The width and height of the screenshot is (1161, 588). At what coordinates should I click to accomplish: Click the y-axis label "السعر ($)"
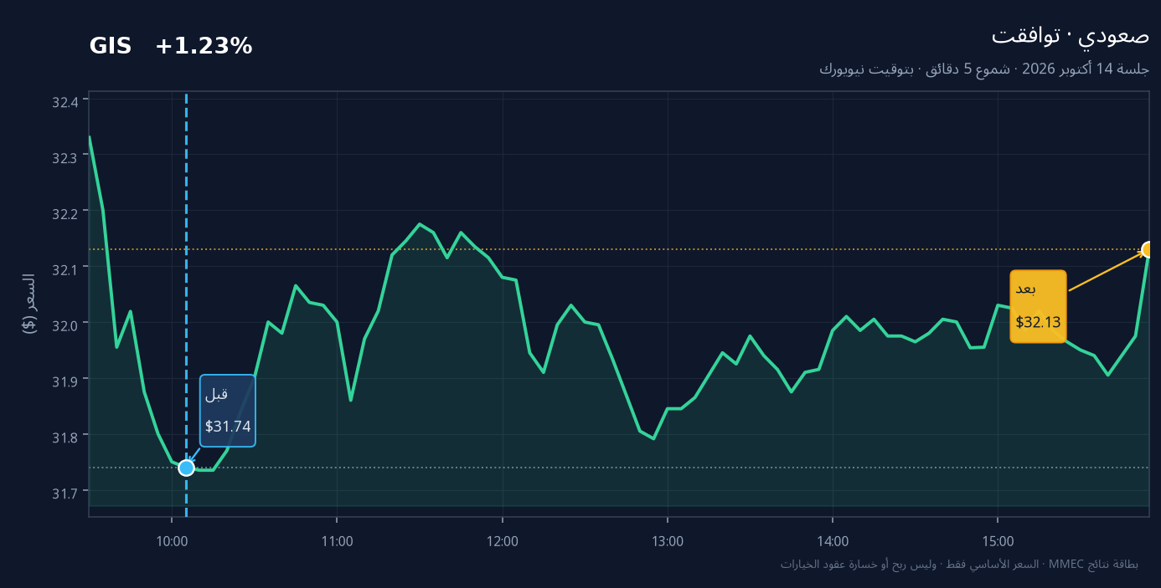[x=29, y=304]
